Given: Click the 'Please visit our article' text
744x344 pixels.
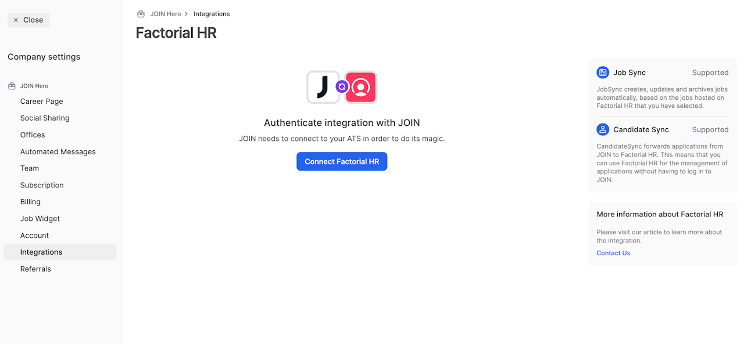Looking at the screenshot, I should click(659, 236).
